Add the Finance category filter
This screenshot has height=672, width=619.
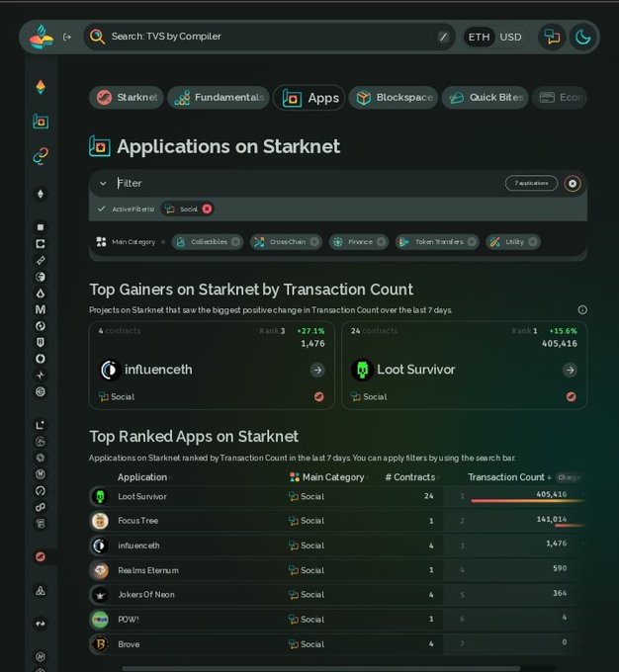359,242
